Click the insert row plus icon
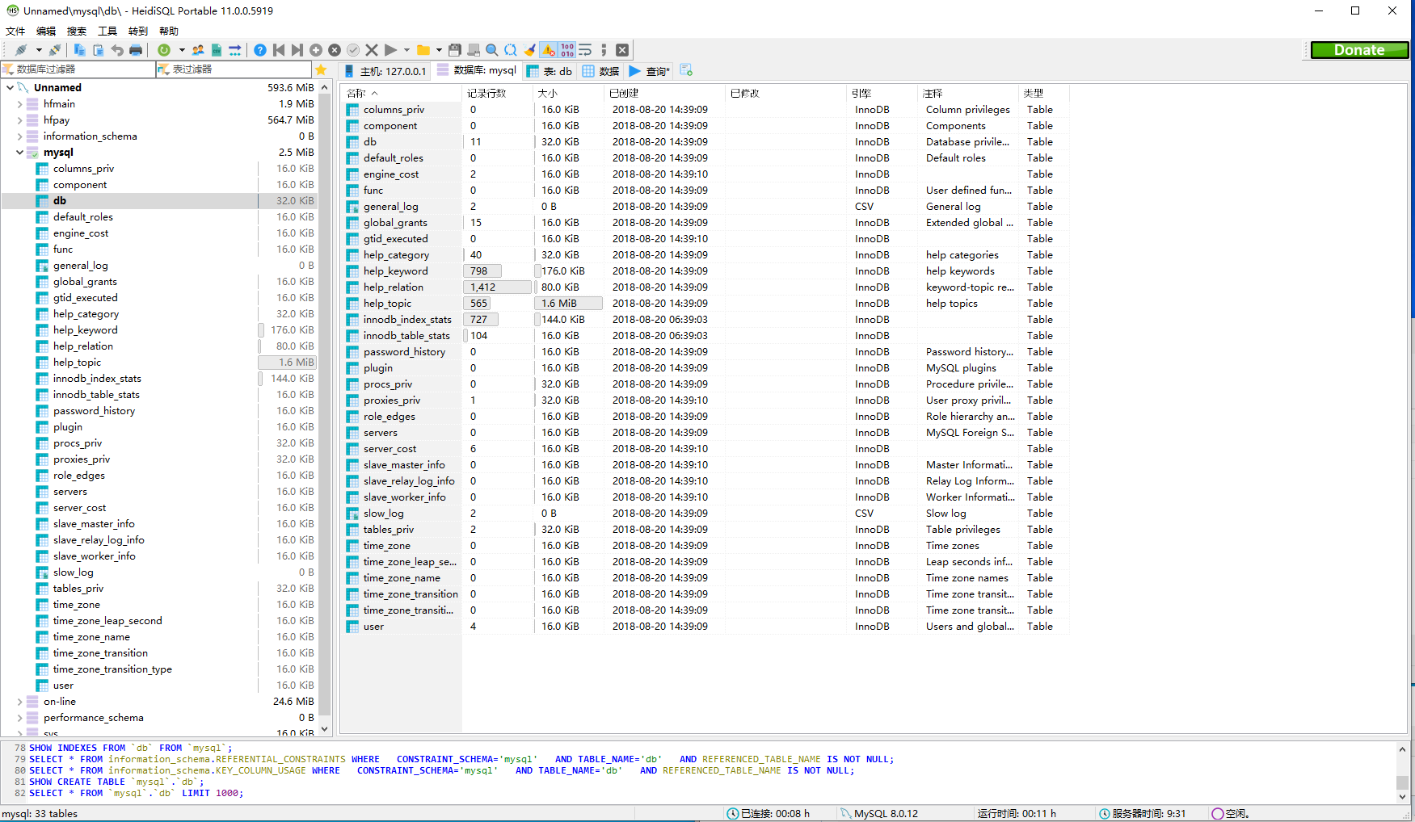Image resolution: width=1415 pixels, height=822 pixels. [316, 50]
